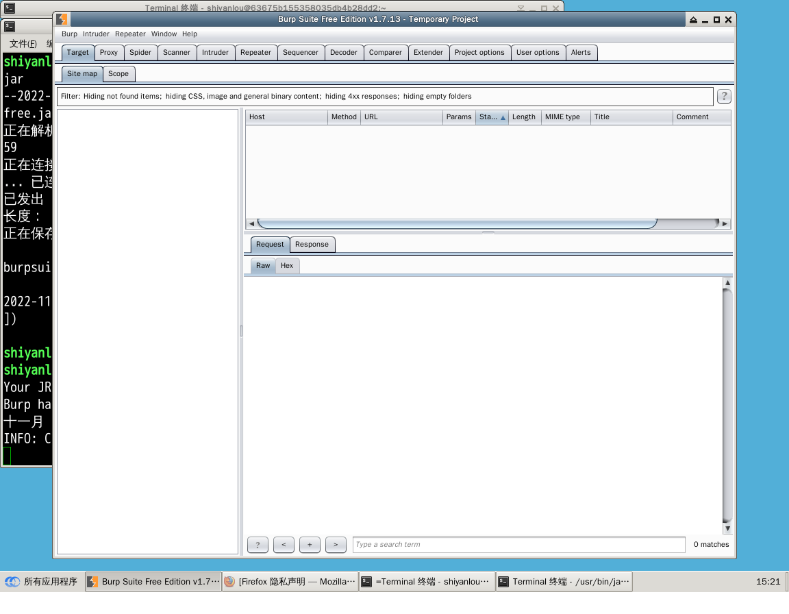Sort by Params column header

tap(459, 116)
